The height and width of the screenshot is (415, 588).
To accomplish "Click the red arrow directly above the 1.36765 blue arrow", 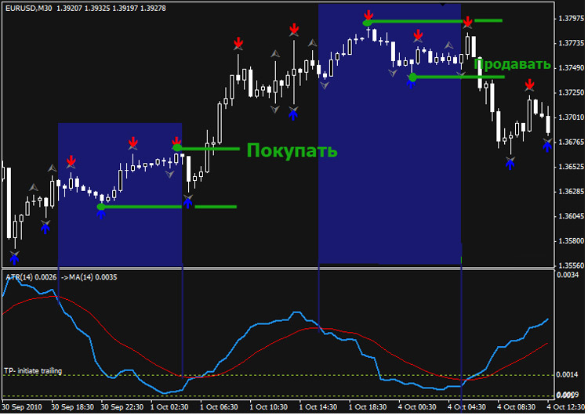I will coord(530,106).
